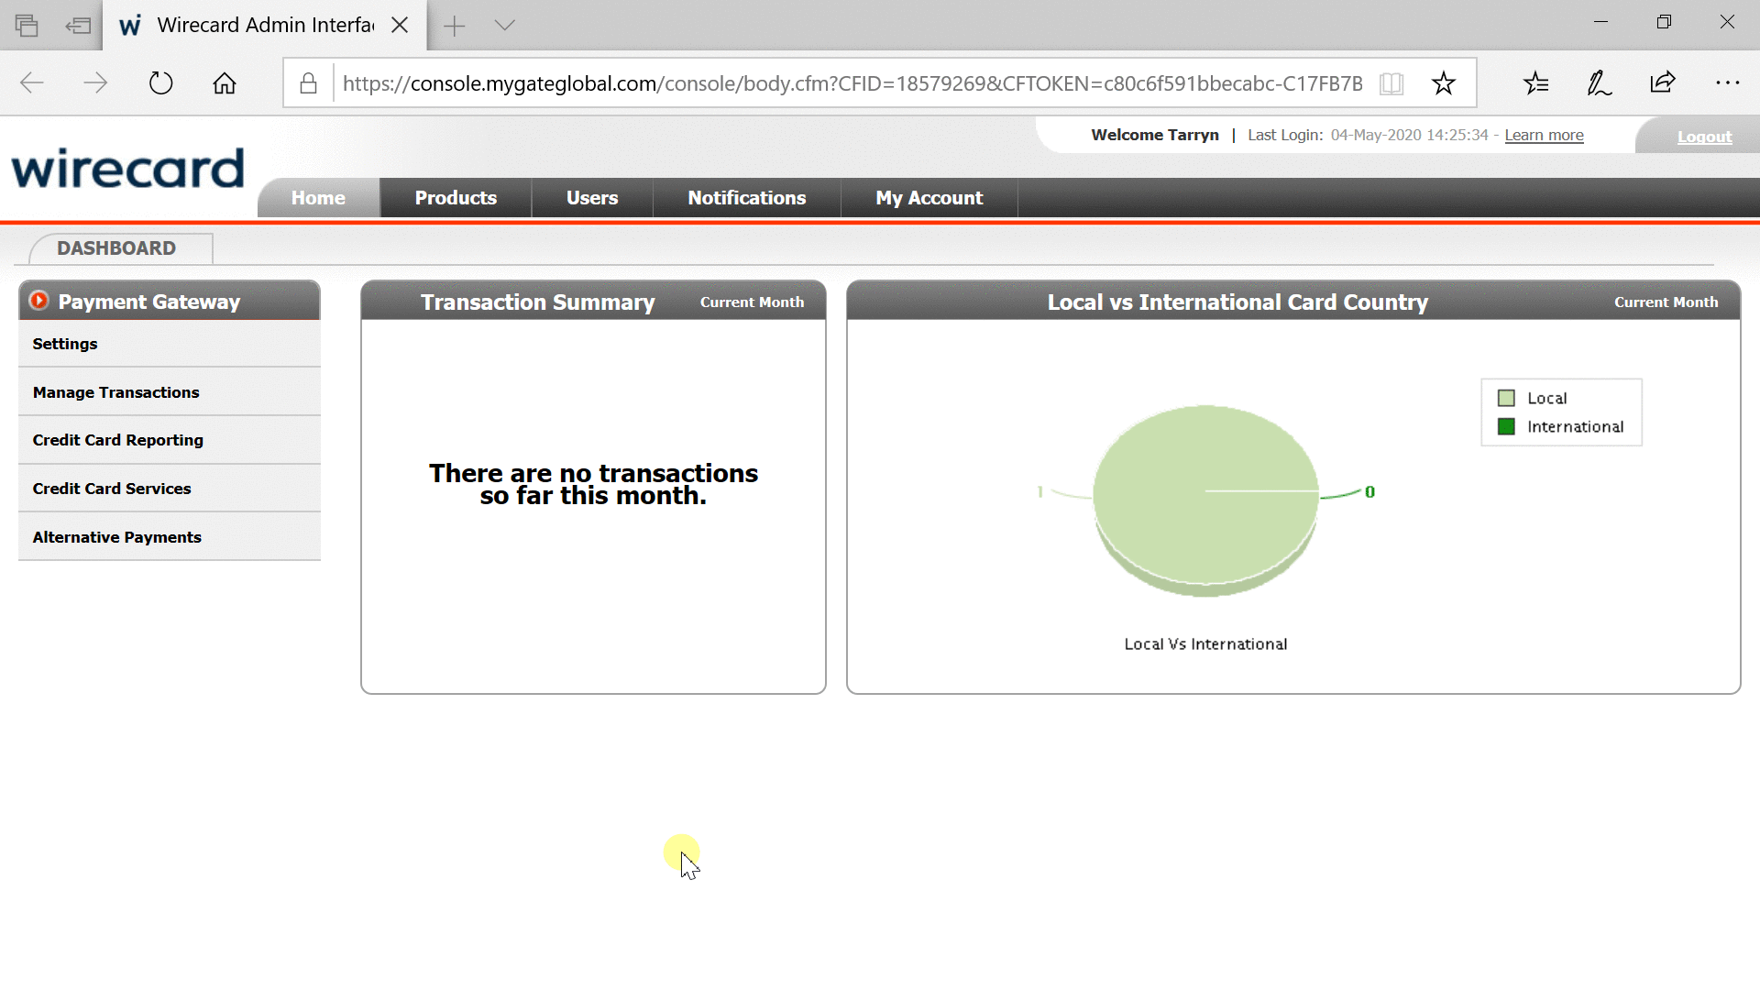
Task: Expand the tab preview chevron
Action: (x=504, y=25)
